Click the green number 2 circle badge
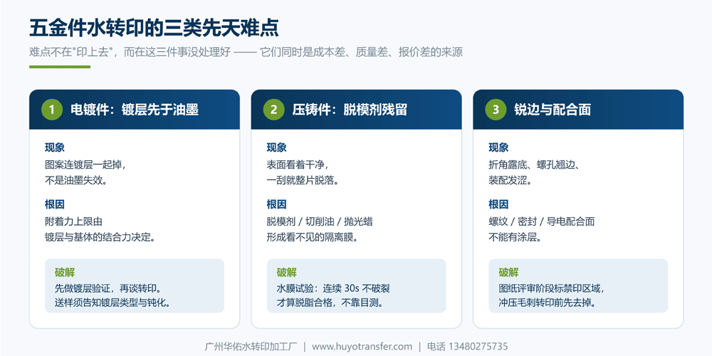The width and height of the screenshot is (712, 356). point(274,110)
